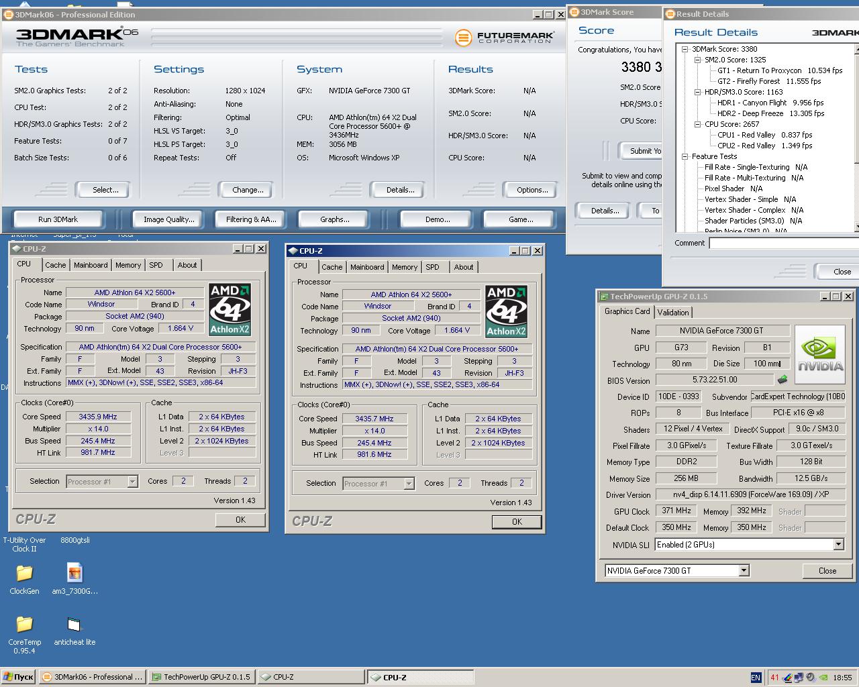
Task: Click the right CPU-Z title bar icon
Action: tap(293, 251)
